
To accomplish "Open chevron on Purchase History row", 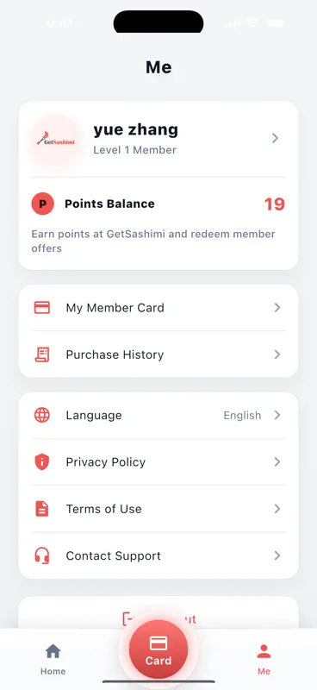I will point(277,354).
